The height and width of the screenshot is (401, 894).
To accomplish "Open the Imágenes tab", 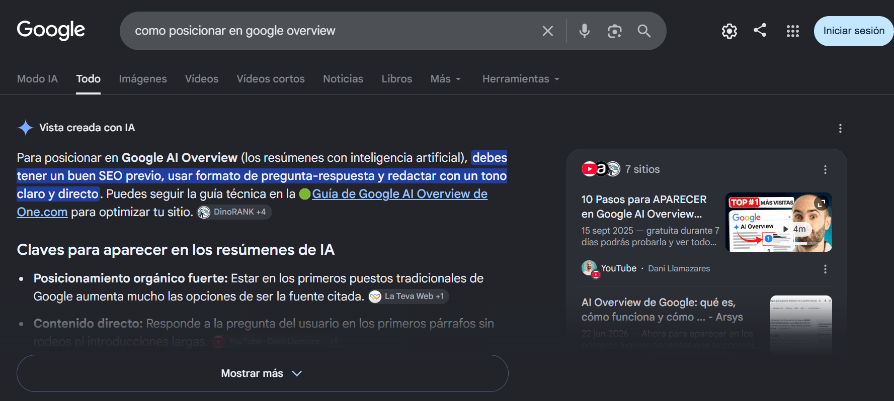I will point(143,79).
